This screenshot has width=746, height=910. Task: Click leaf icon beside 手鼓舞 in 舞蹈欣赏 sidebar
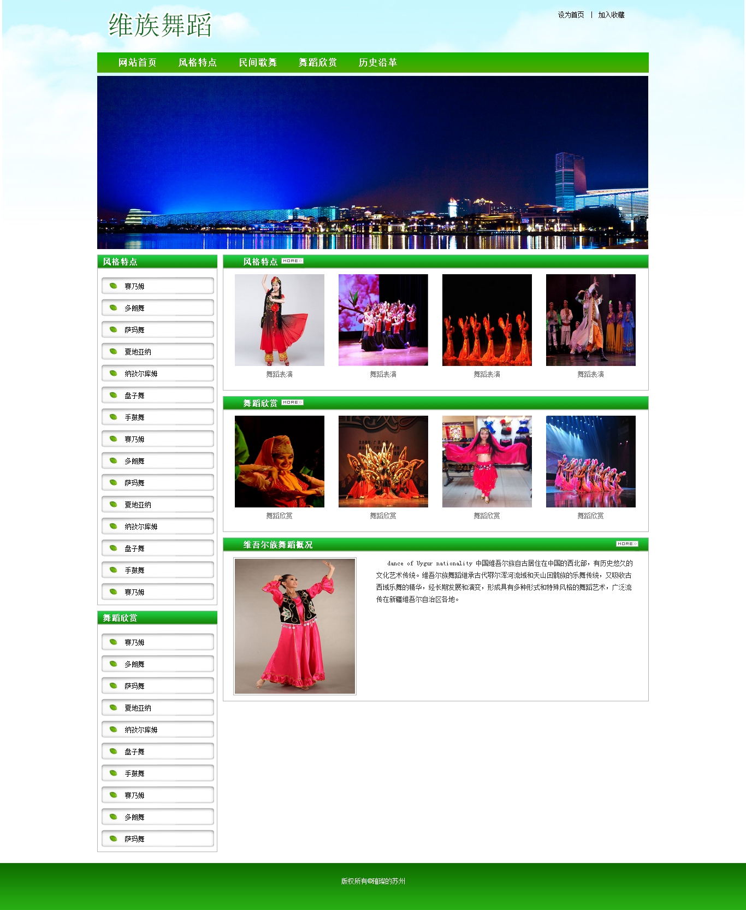114,773
